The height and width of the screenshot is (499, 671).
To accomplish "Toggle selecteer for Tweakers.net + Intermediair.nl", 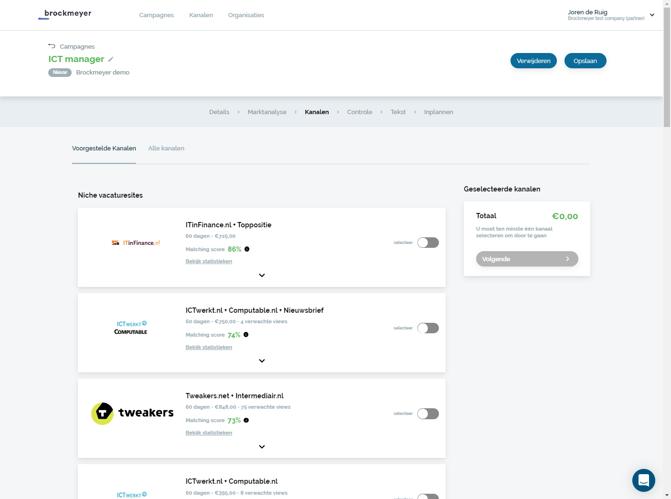I will click(x=428, y=414).
